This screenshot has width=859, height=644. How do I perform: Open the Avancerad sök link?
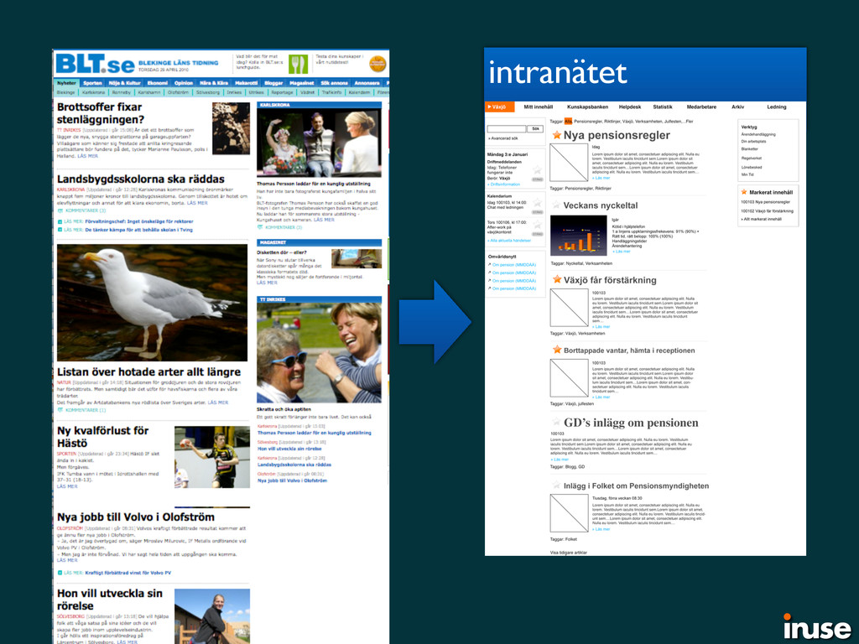click(x=502, y=138)
